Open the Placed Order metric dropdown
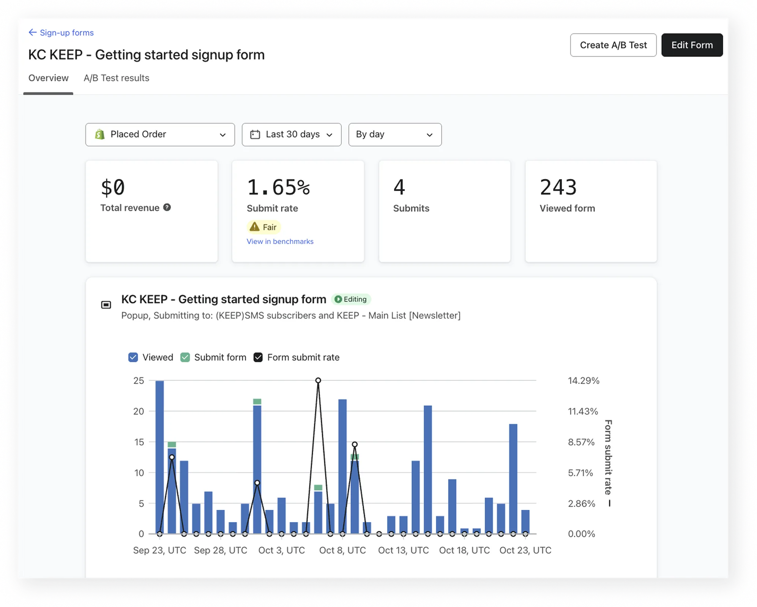Viewport: 757px width, 607px height. (x=160, y=135)
